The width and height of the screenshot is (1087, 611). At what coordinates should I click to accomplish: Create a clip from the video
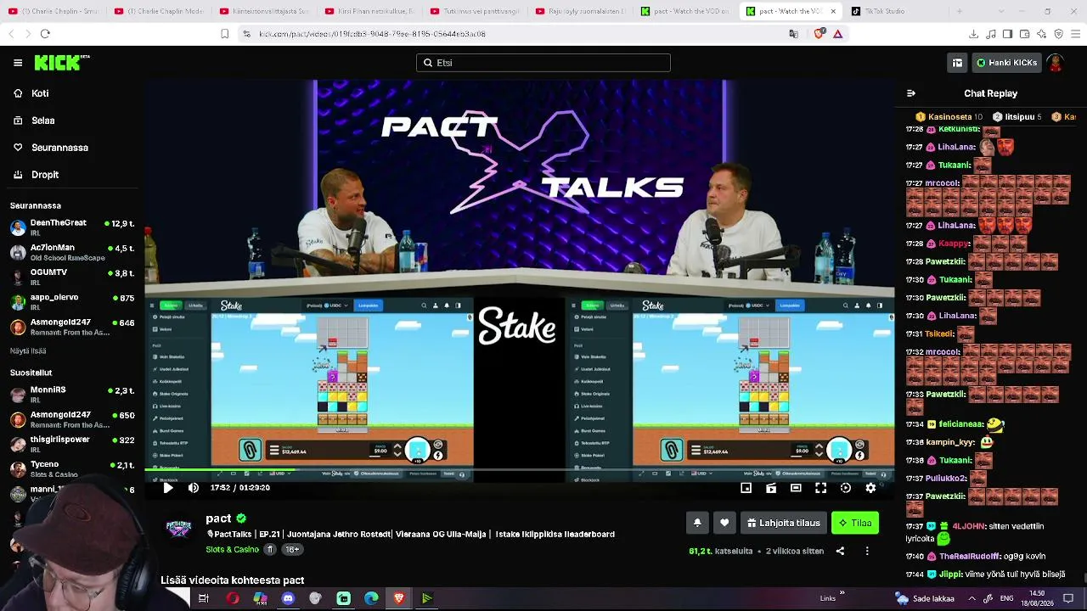tap(771, 488)
